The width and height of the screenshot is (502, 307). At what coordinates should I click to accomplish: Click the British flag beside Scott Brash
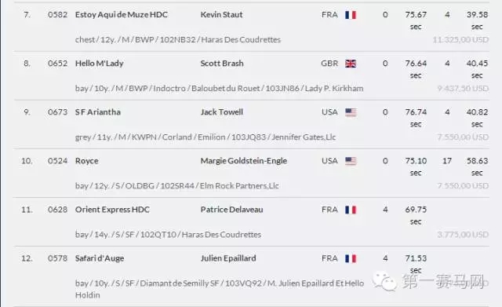point(351,64)
